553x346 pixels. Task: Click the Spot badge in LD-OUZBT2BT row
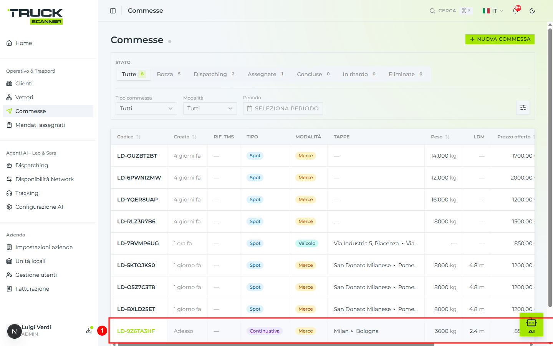[255, 156]
